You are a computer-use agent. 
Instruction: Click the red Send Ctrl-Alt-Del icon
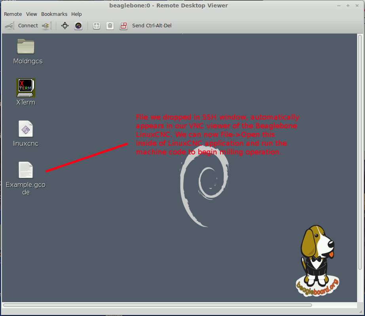(124, 26)
